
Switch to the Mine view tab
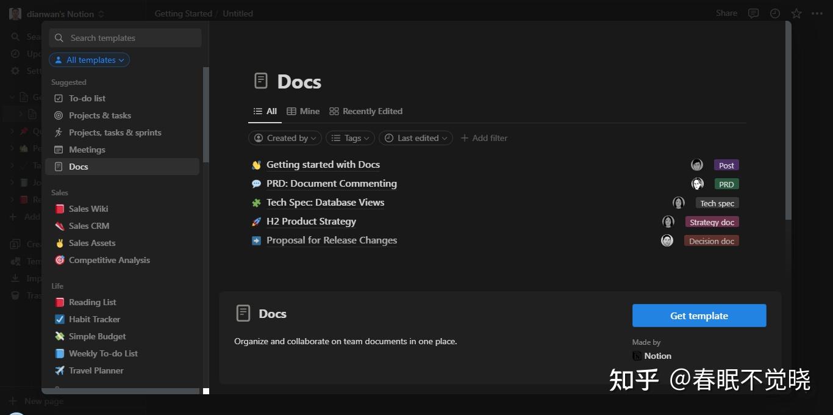click(x=303, y=111)
